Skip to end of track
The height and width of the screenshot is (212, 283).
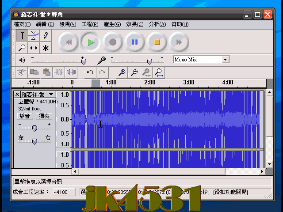(179, 42)
